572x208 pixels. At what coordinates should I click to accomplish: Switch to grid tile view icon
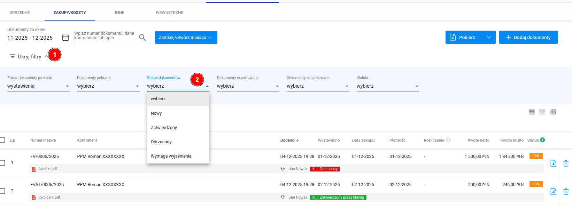tap(553, 112)
